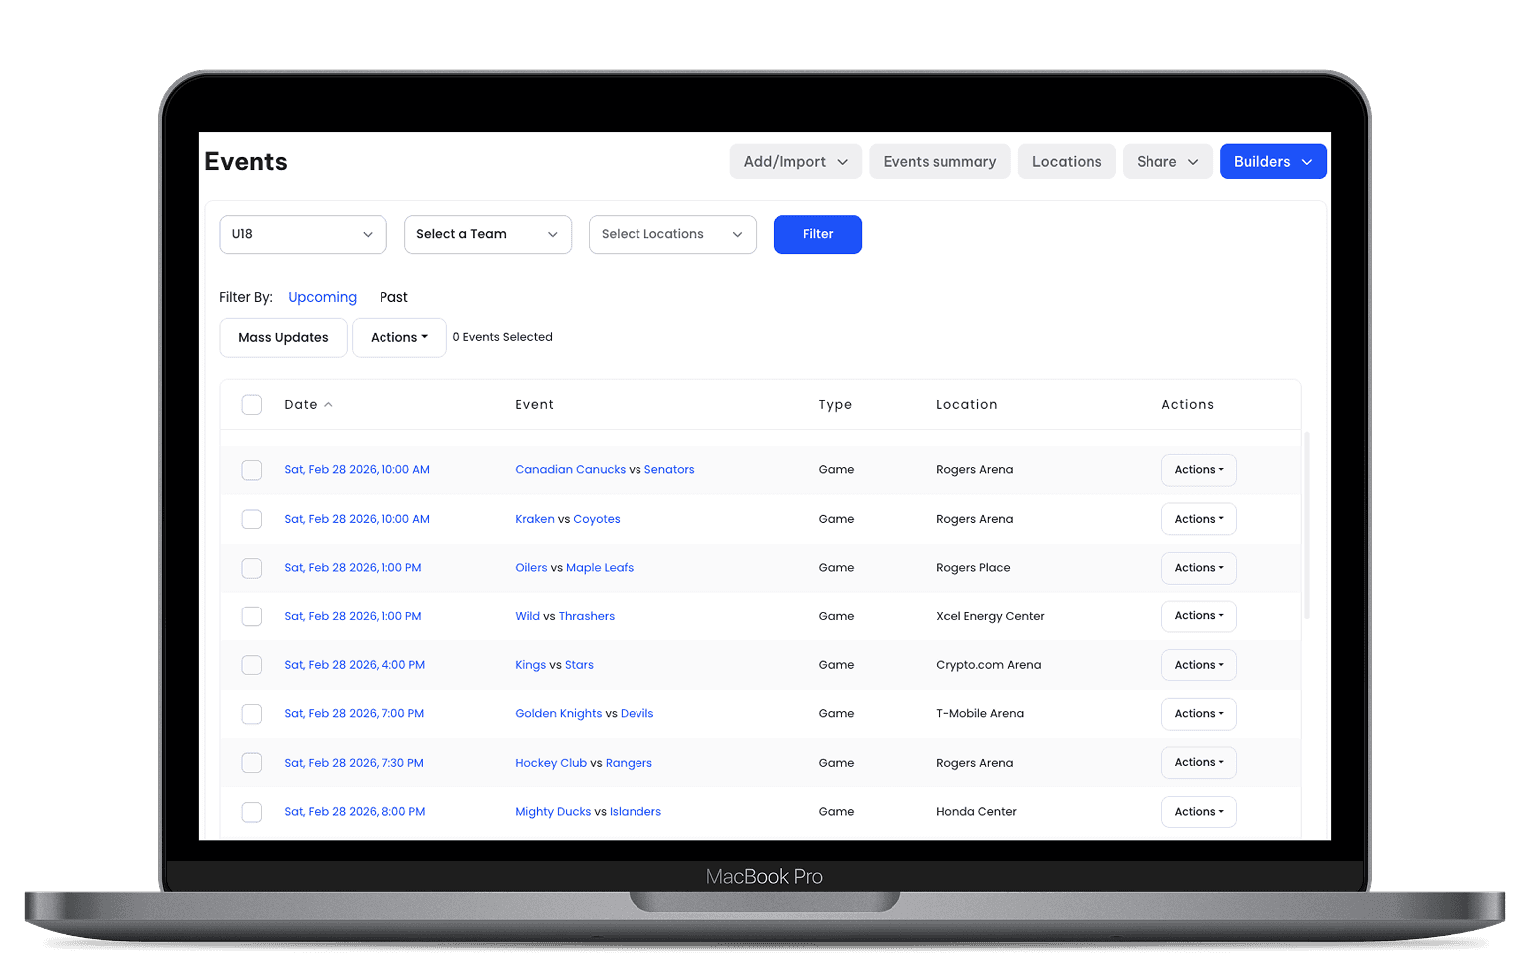Image resolution: width=1530 pixels, height=973 pixels.
Task: Click Xcel Energy Center location cell
Action: 990,616
